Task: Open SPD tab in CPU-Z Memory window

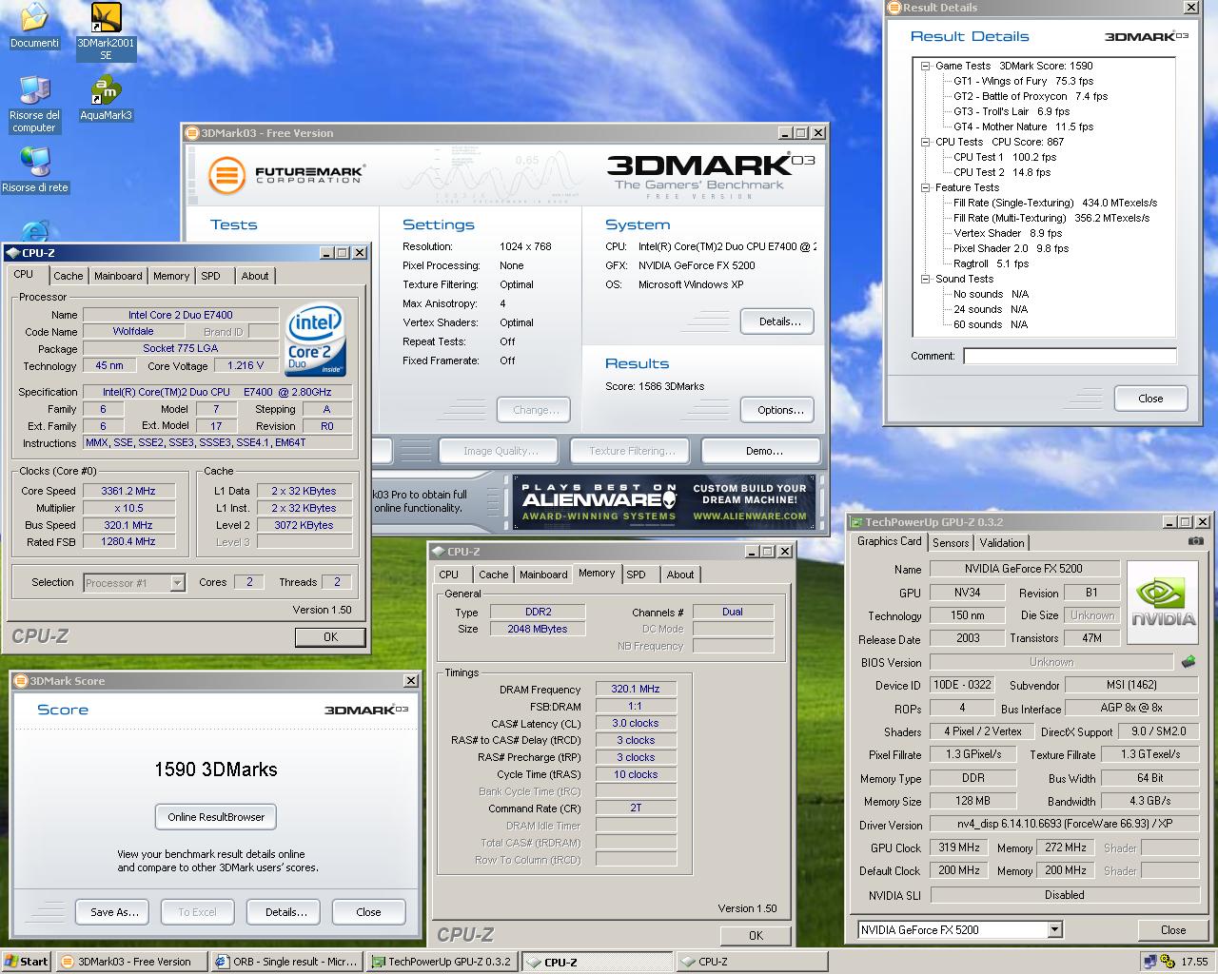Action: point(637,575)
